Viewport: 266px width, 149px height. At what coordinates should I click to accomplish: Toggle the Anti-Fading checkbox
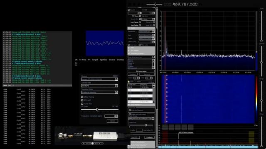pos(140,25)
